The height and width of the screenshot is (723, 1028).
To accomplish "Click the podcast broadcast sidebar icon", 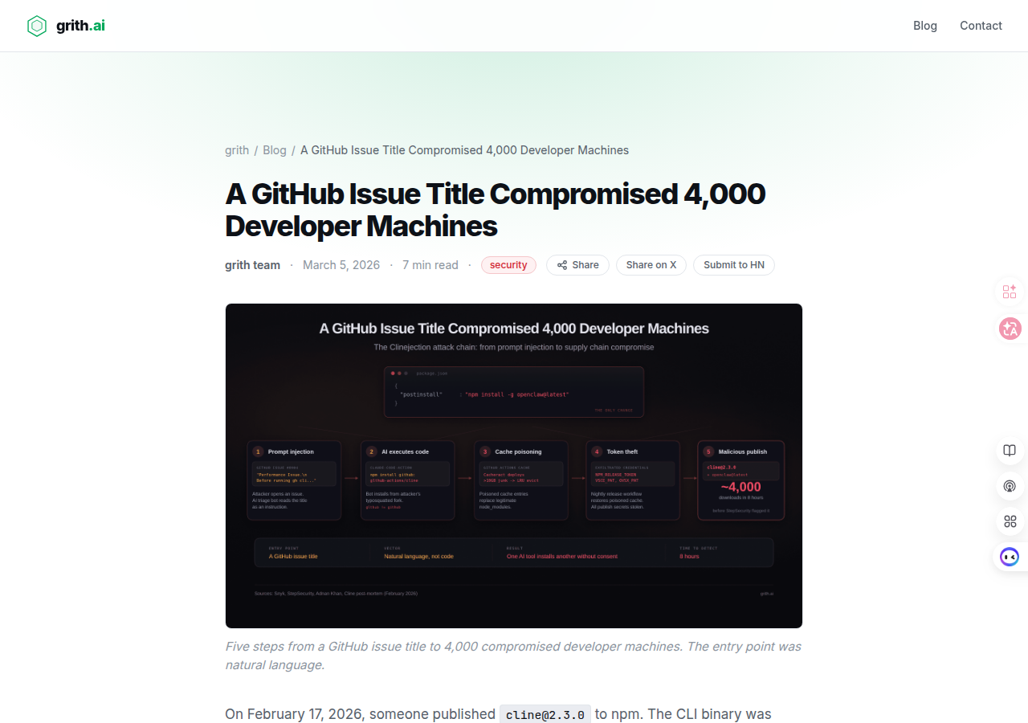I will click(1010, 486).
